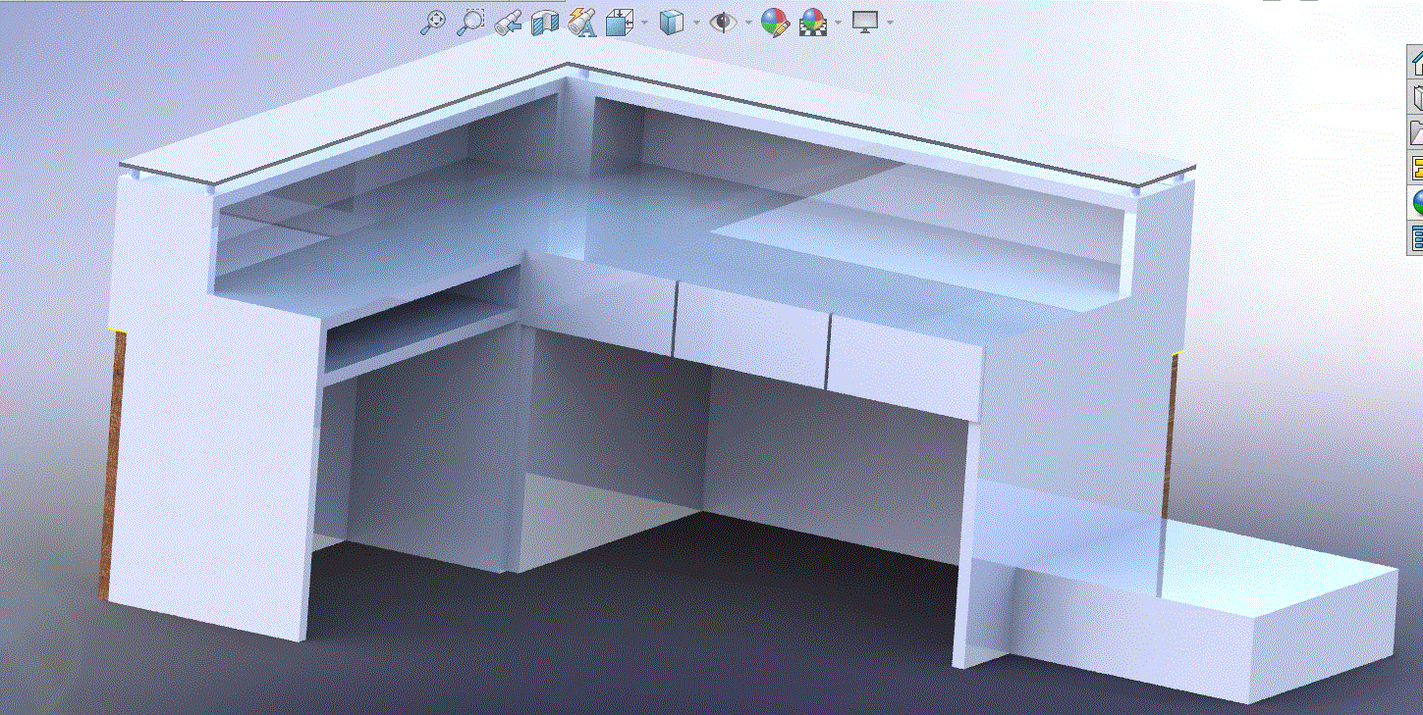Viewport: 1423px width, 715px height.
Task: Open the Custom Properties task pane tab
Action: 1416,238
